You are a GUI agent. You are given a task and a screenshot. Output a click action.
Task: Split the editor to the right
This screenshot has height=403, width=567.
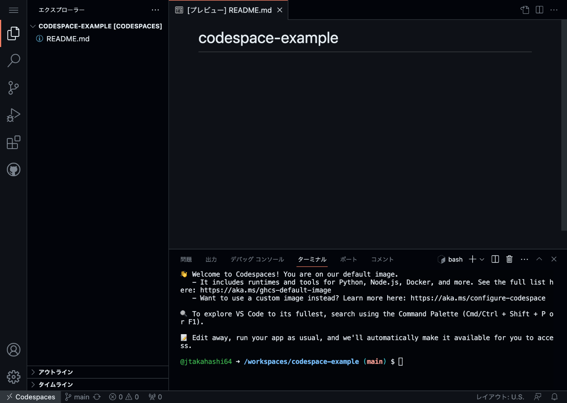point(539,10)
